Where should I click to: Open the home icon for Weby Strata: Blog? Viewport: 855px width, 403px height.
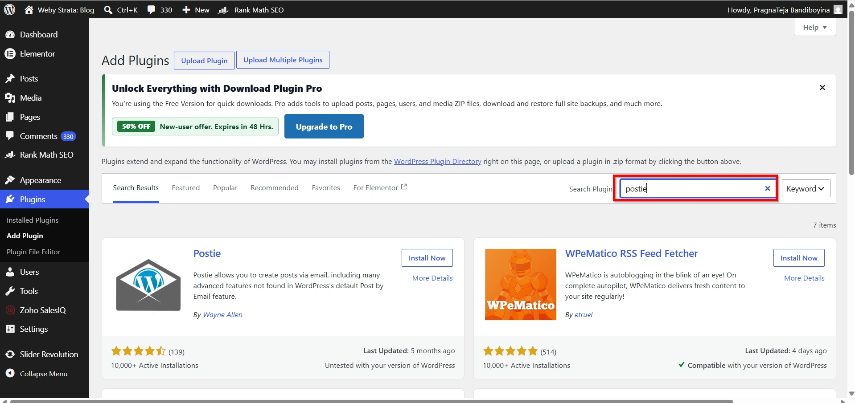29,9
